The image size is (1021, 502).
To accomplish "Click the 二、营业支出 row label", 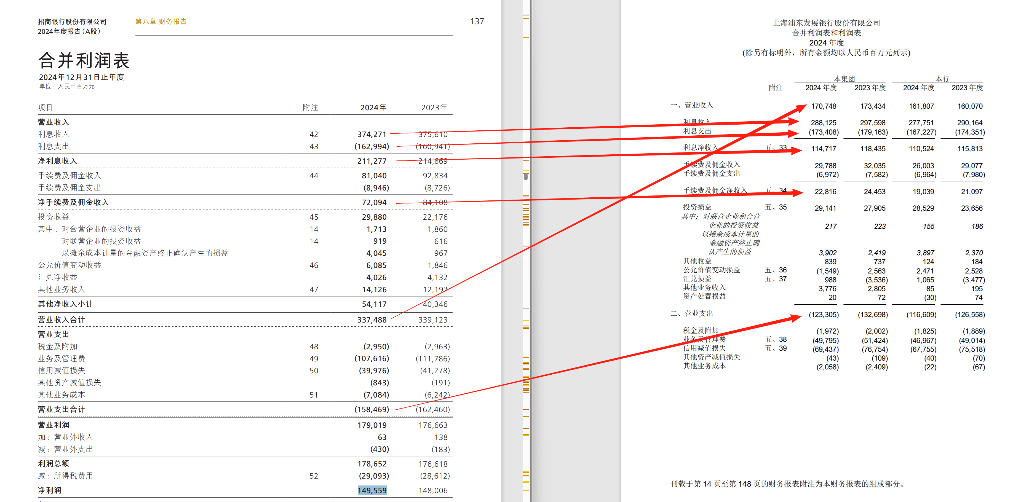I will 692,313.
